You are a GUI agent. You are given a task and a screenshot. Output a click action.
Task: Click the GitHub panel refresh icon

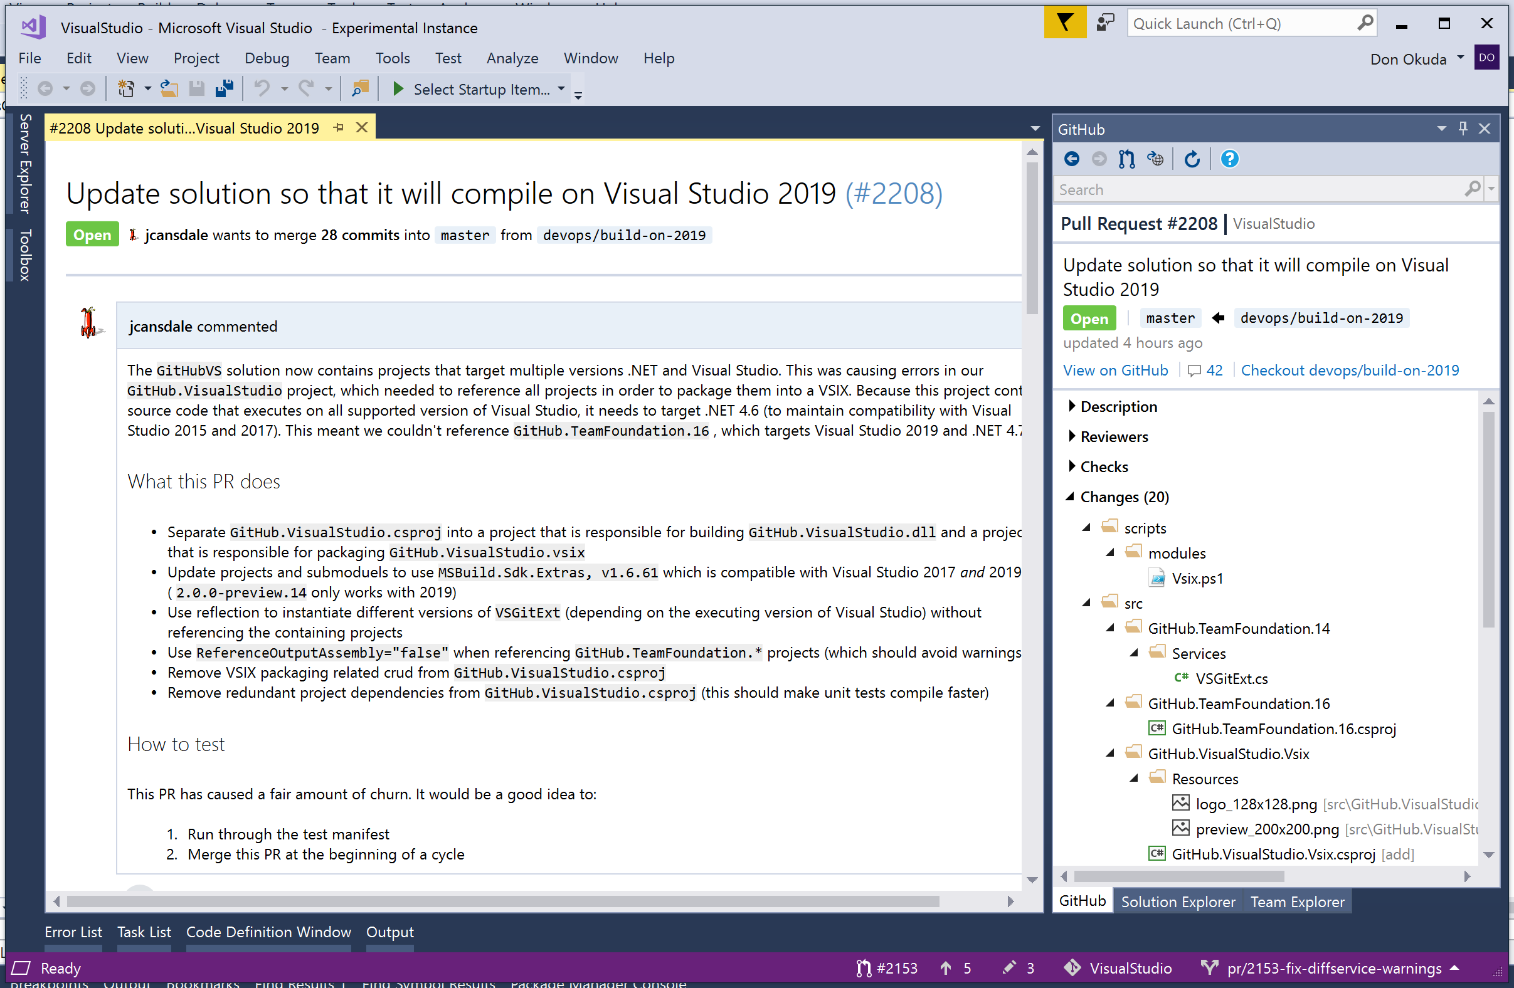click(x=1192, y=159)
